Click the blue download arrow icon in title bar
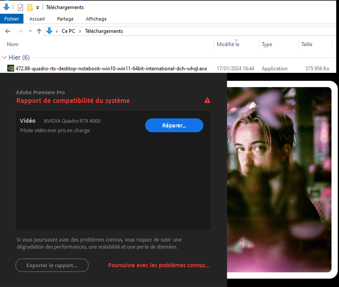Viewport: 339px width, 287px height. click(6, 7)
